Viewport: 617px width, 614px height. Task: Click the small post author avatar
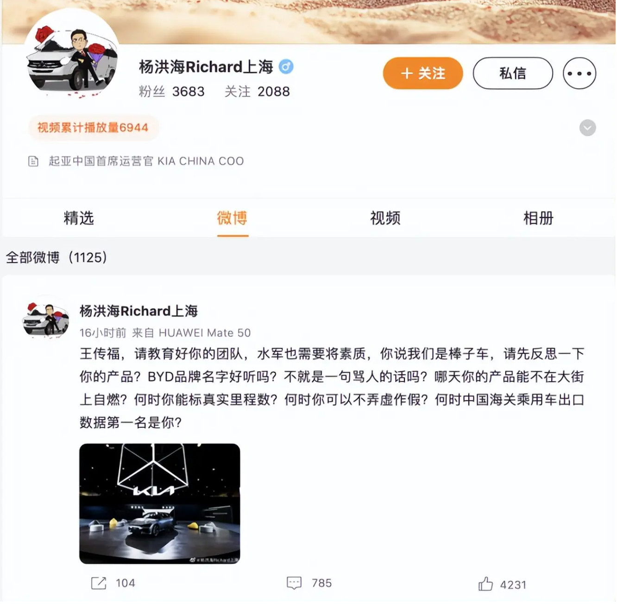[x=45, y=319]
